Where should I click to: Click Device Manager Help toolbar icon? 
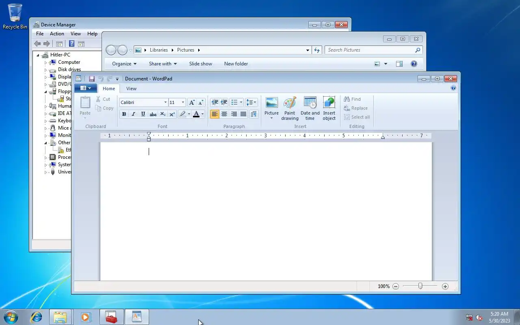(71, 44)
